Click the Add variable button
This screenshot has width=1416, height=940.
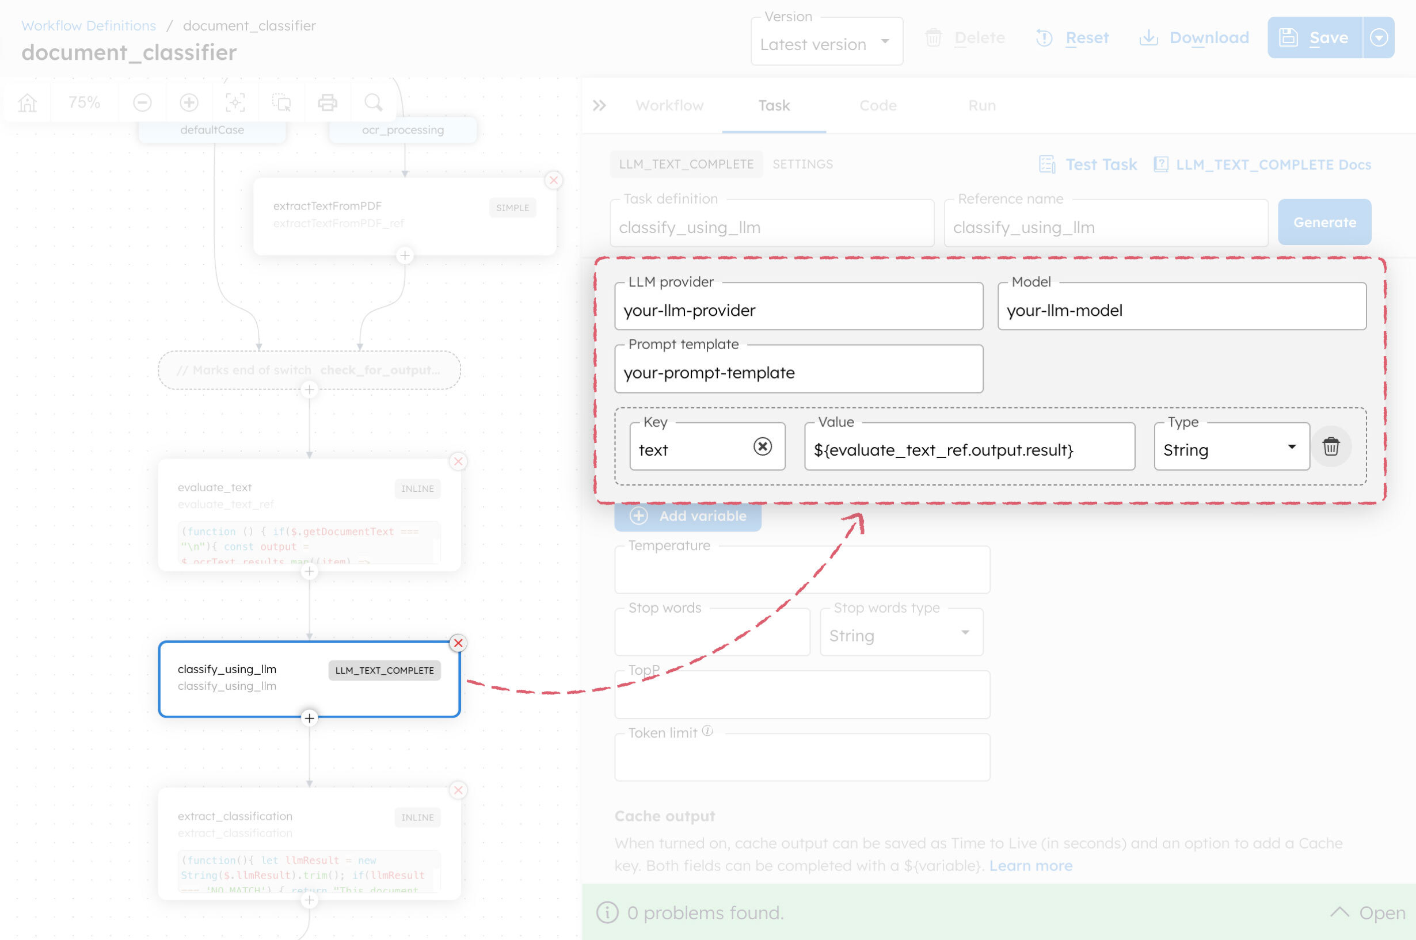687,515
